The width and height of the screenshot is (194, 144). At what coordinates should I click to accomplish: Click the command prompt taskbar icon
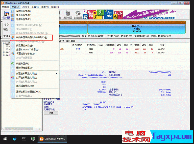[24, 139]
